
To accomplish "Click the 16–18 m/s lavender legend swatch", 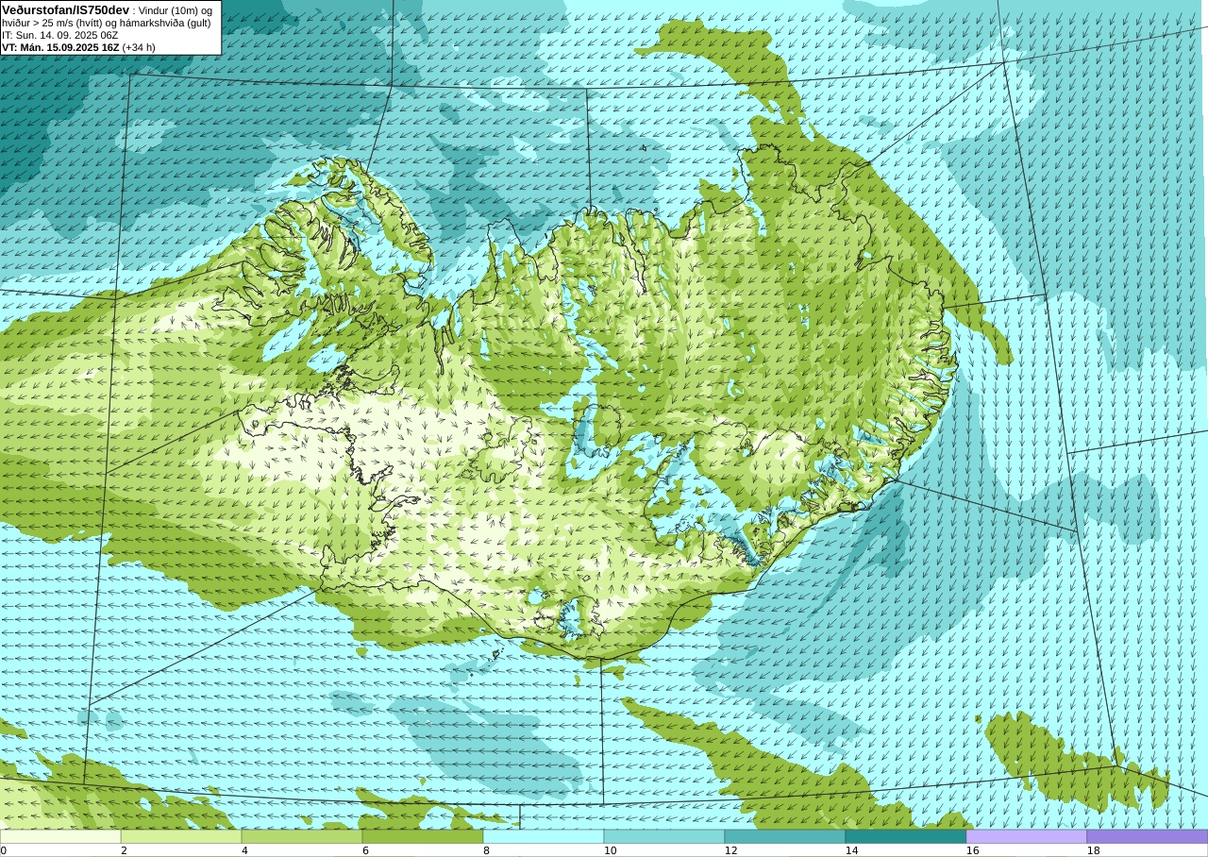I will coord(1027,836).
